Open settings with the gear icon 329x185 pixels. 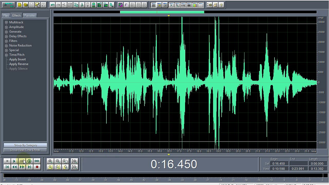pos(210,5)
